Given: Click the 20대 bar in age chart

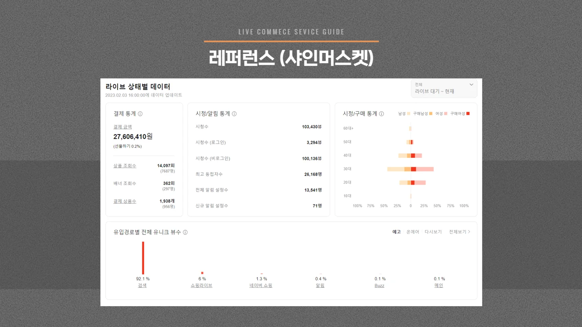Looking at the screenshot, I should tap(412, 183).
